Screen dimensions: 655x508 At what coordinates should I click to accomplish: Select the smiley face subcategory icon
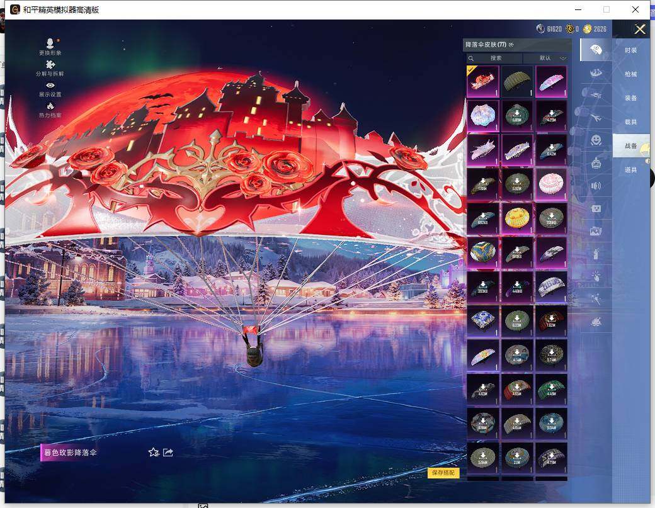(x=595, y=139)
